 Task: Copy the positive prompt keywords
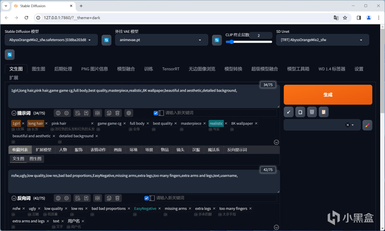point(109,113)
